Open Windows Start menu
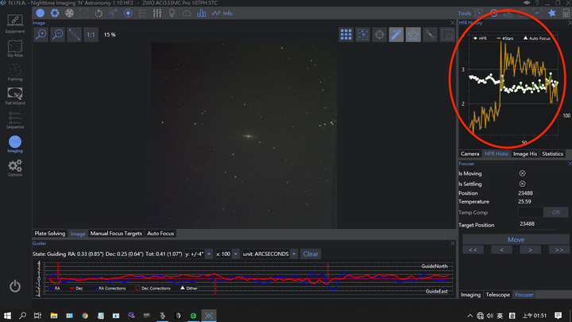The image size is (572, 322). coord(7,316)
